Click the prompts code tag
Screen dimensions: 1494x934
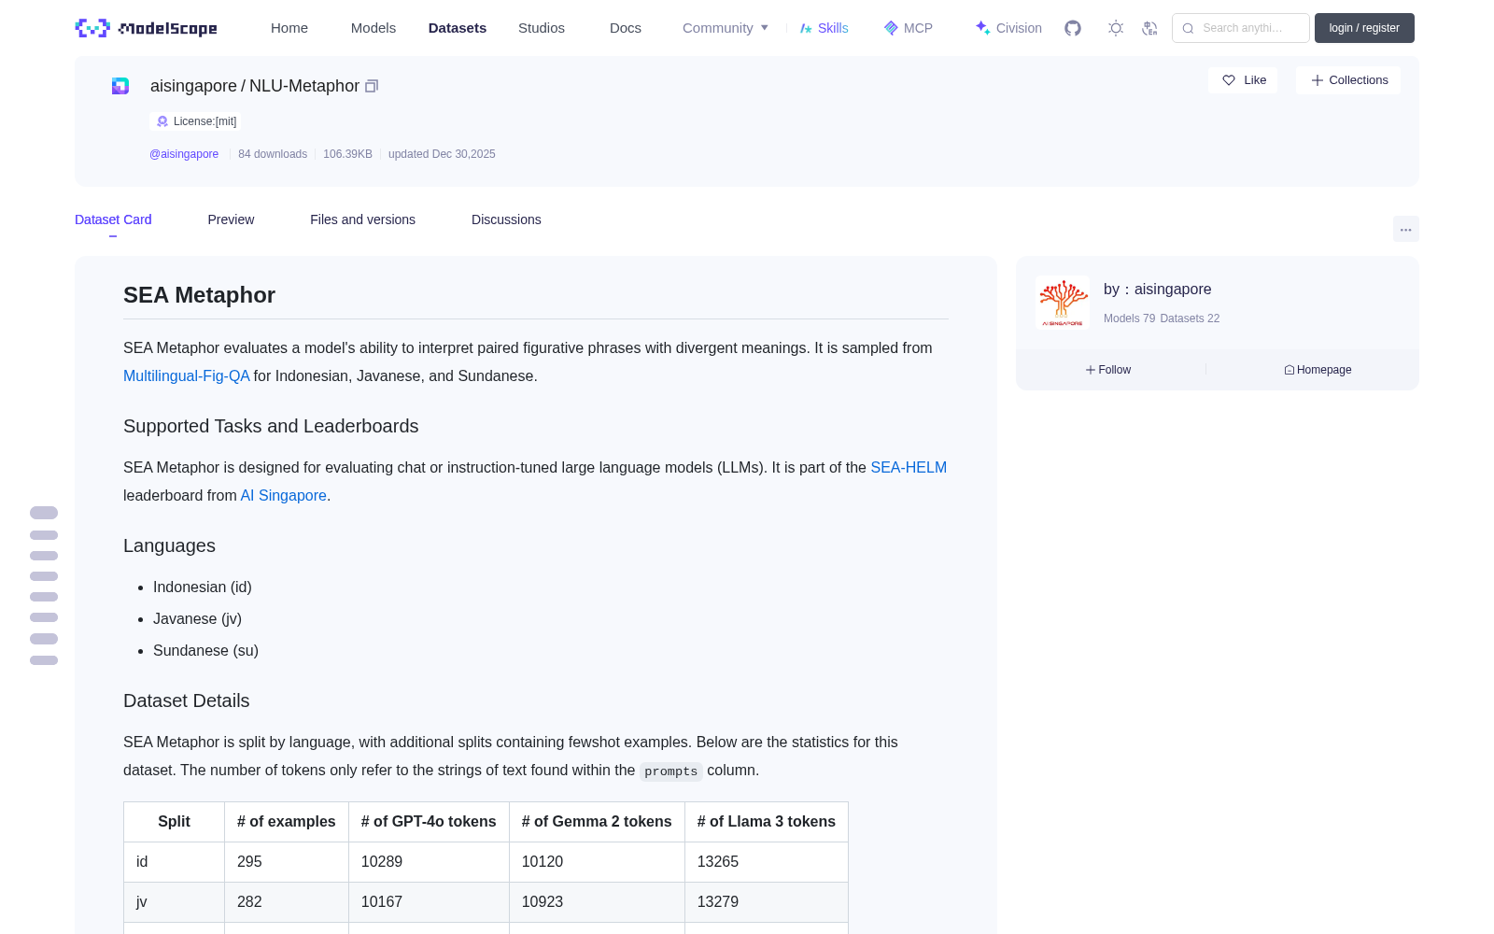click(671, 771)
